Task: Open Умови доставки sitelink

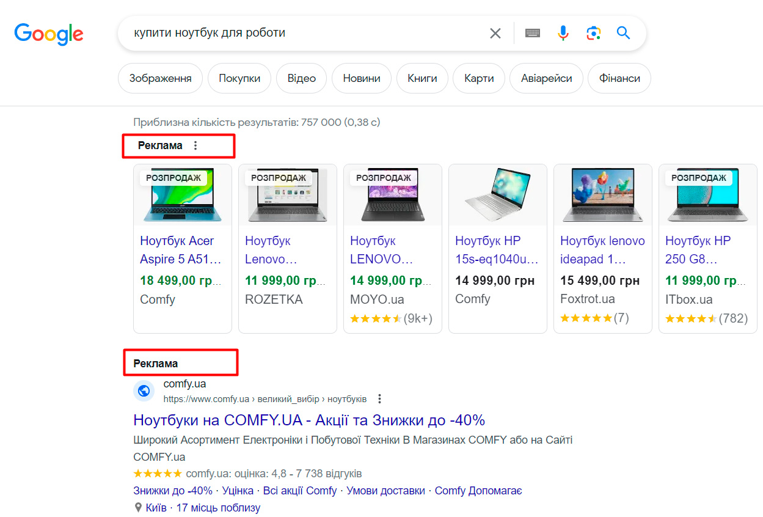Action: 385,491
